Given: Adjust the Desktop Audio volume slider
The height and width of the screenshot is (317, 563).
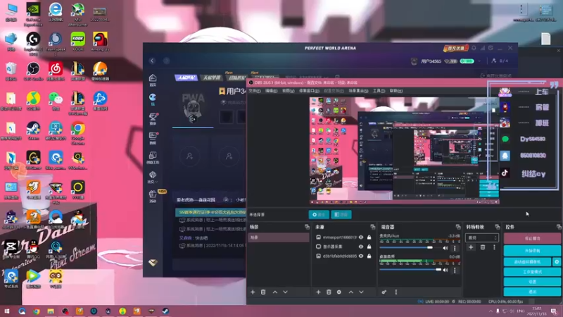Looking at the screenshot, I should click(410, 270).
